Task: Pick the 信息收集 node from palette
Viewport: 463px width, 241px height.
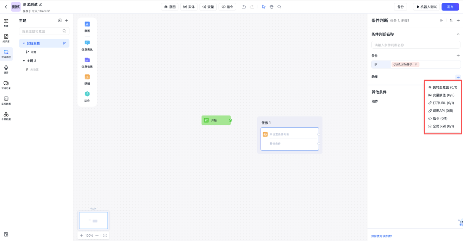Action: click(87, 63)
